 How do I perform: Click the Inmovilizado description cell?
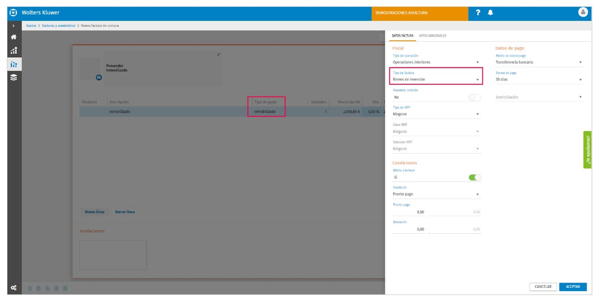pyautogui.click(x=178, y=112)
